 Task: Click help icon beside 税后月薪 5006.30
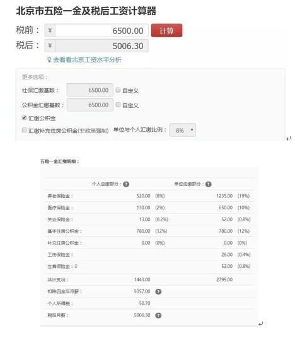[x=158, y=315]
